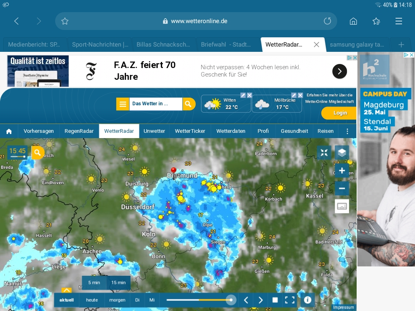This screenshot has width=415, height=311.
Task: Show radar info with i icon
Action: click(x=308, y=300)
